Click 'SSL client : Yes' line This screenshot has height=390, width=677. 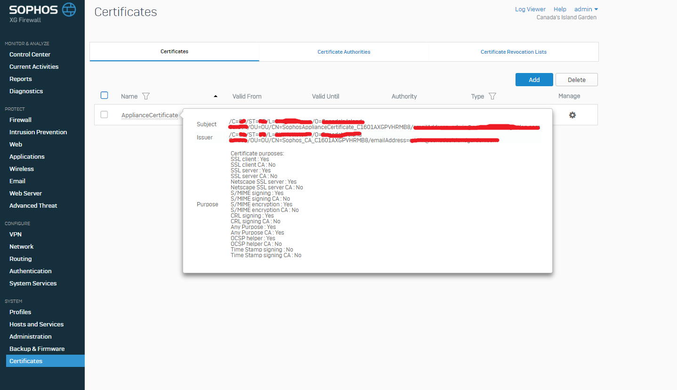[250, 159]
